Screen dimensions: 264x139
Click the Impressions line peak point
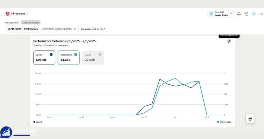pyautogui.click(x=175, y=78)
